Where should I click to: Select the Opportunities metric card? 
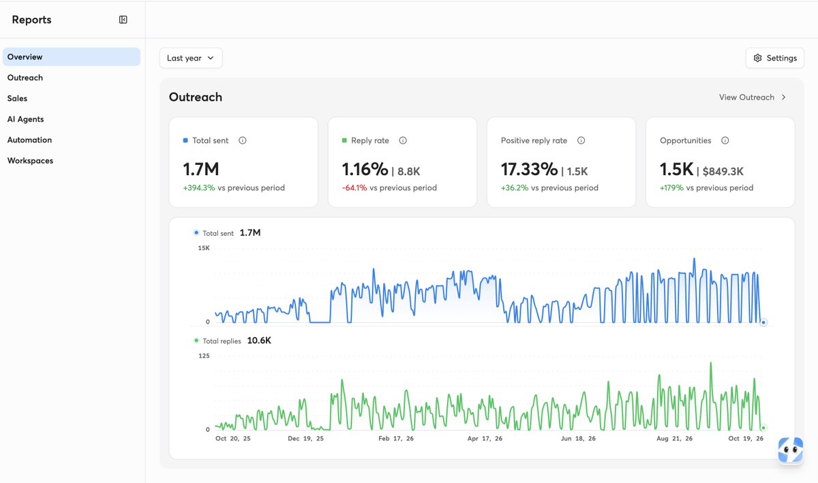[720, 162]
